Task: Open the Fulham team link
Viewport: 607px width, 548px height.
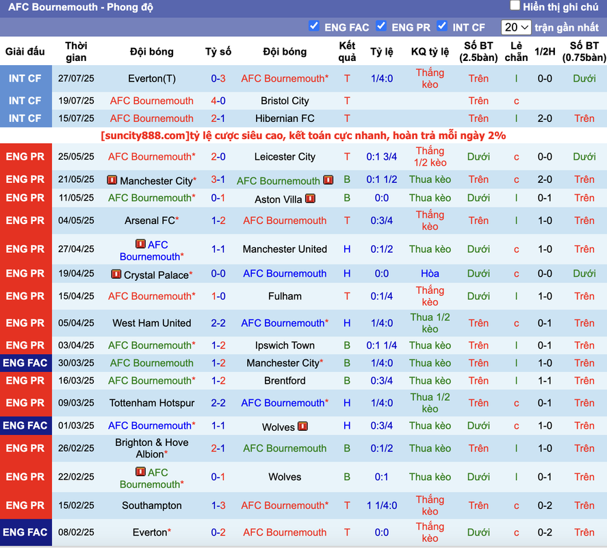Action: coord(285,296)
